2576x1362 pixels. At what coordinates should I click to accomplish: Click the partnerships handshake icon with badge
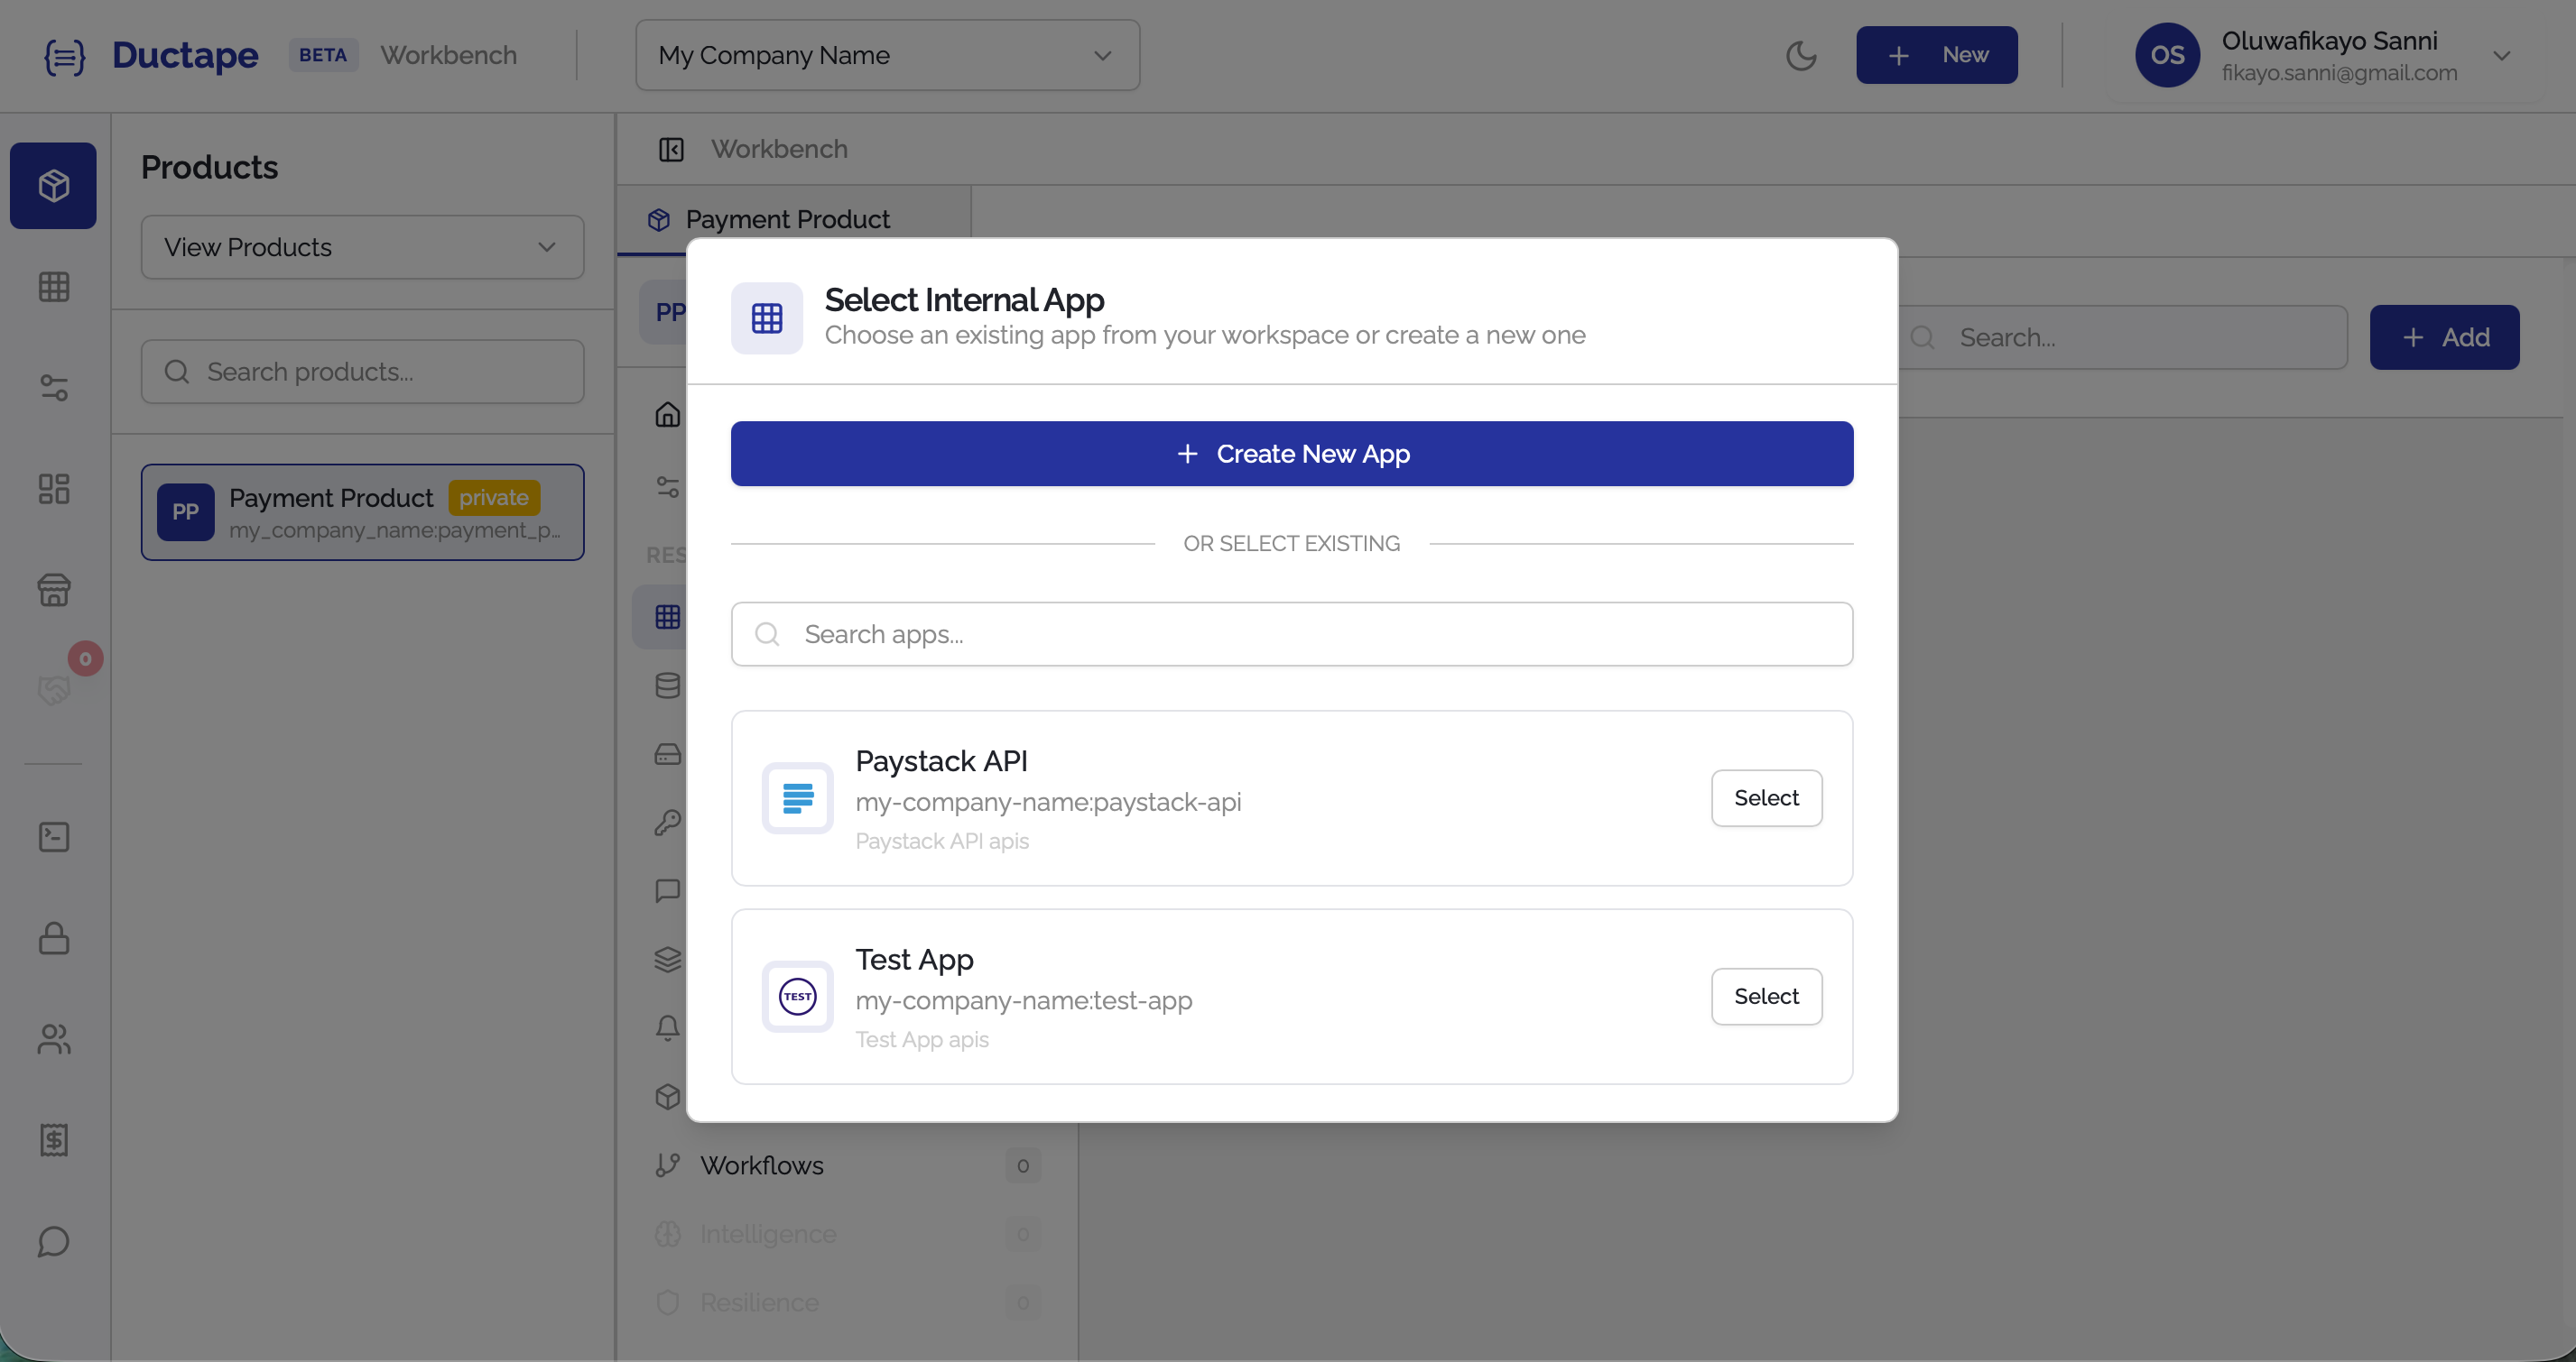(53, 688)
